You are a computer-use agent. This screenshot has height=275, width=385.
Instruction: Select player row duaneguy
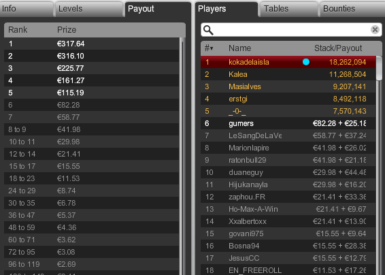pos(288,172)
